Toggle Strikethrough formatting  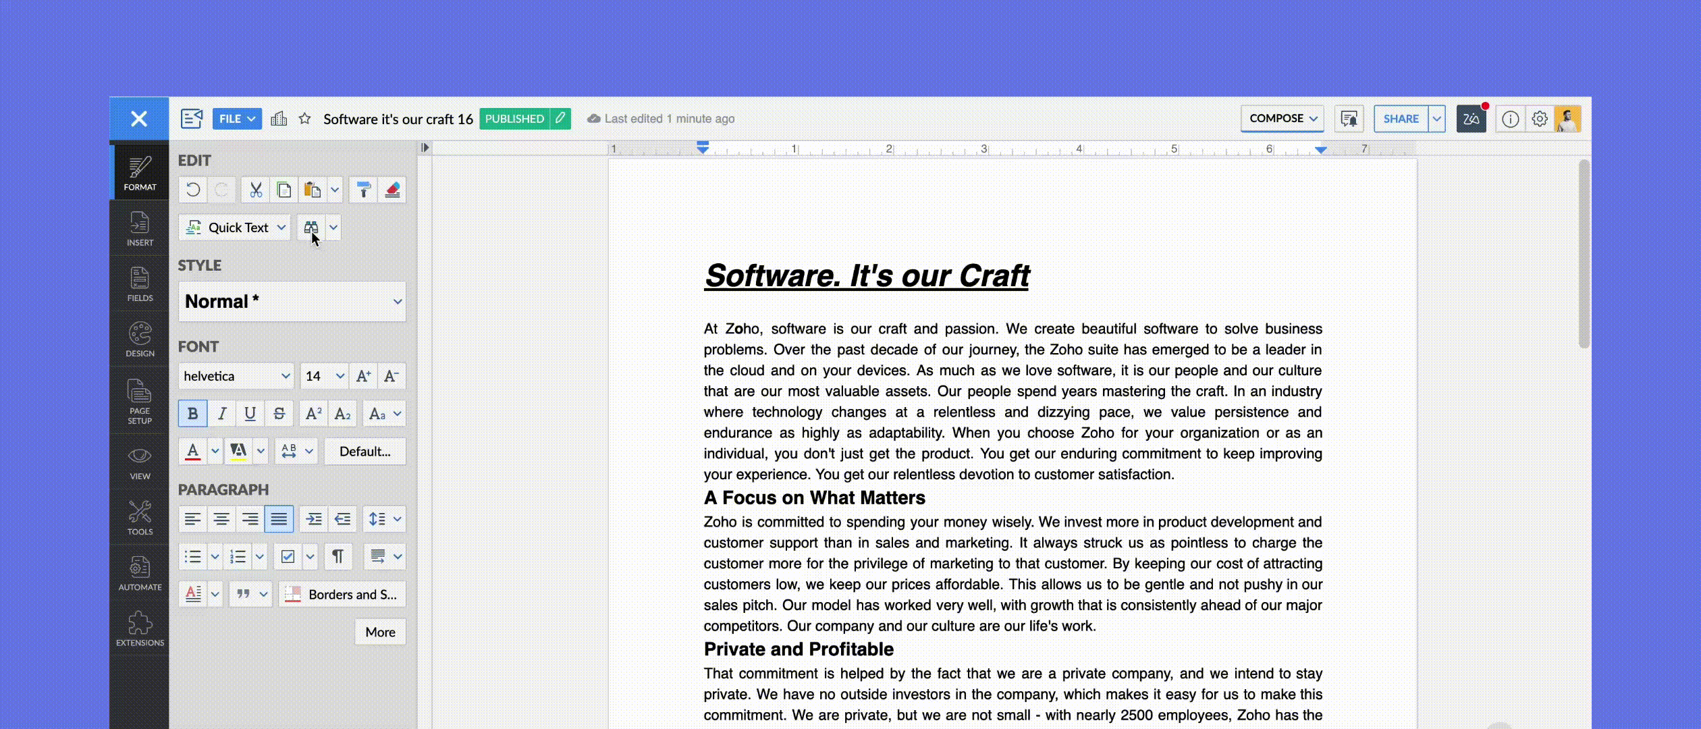(x=279, y=414)
